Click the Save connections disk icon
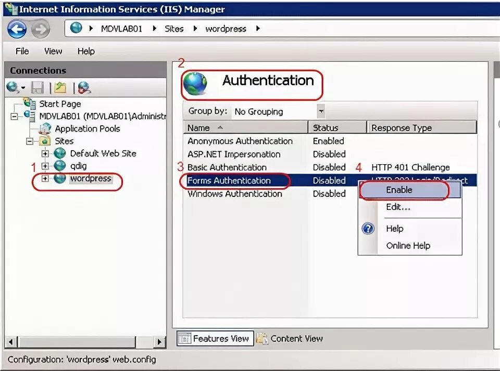Screen dimensions: 500x371 37,88
